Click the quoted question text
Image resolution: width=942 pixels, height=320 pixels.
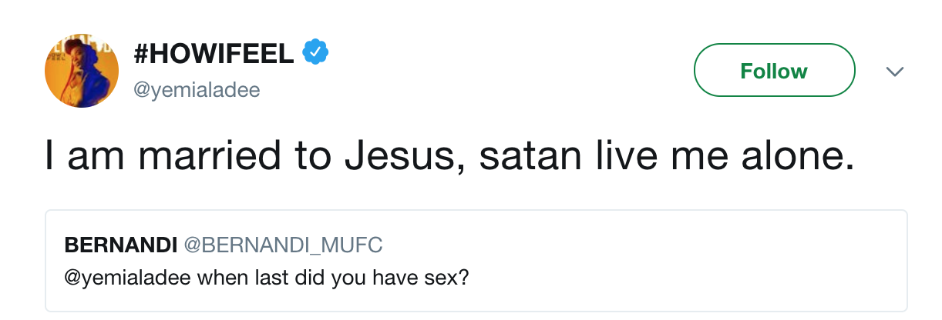click(267, 276)
